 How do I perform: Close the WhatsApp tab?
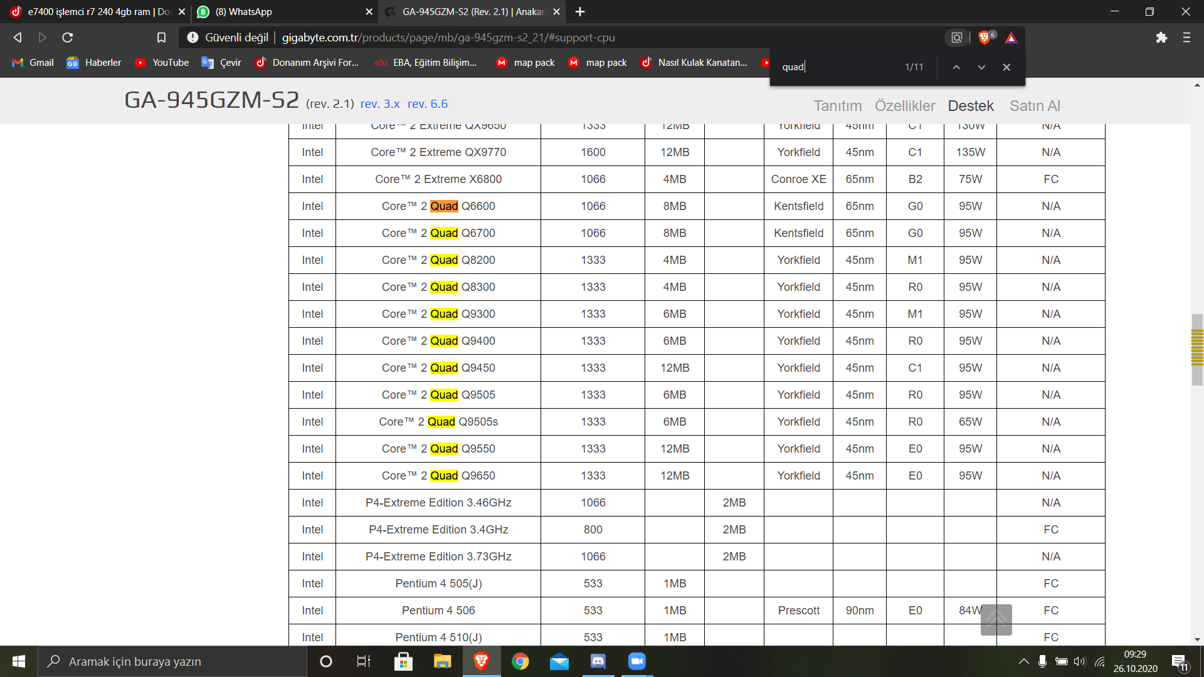[369, 12]
